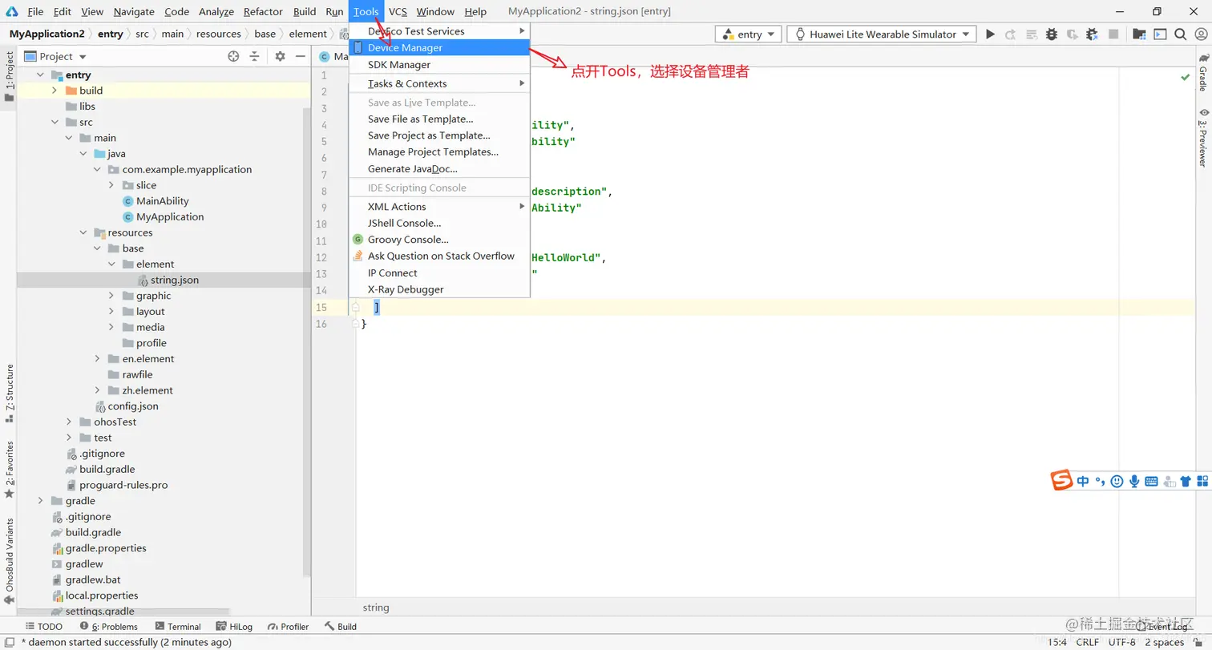Choose Generate JavaDoc... menu item
This screenshot has height=650, width=1212.
(x=439, y=169)
